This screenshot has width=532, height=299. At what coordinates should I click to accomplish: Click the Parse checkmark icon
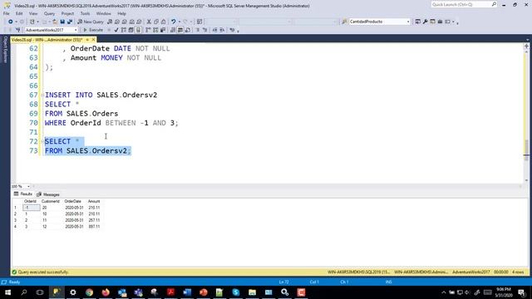pos(116,30)
